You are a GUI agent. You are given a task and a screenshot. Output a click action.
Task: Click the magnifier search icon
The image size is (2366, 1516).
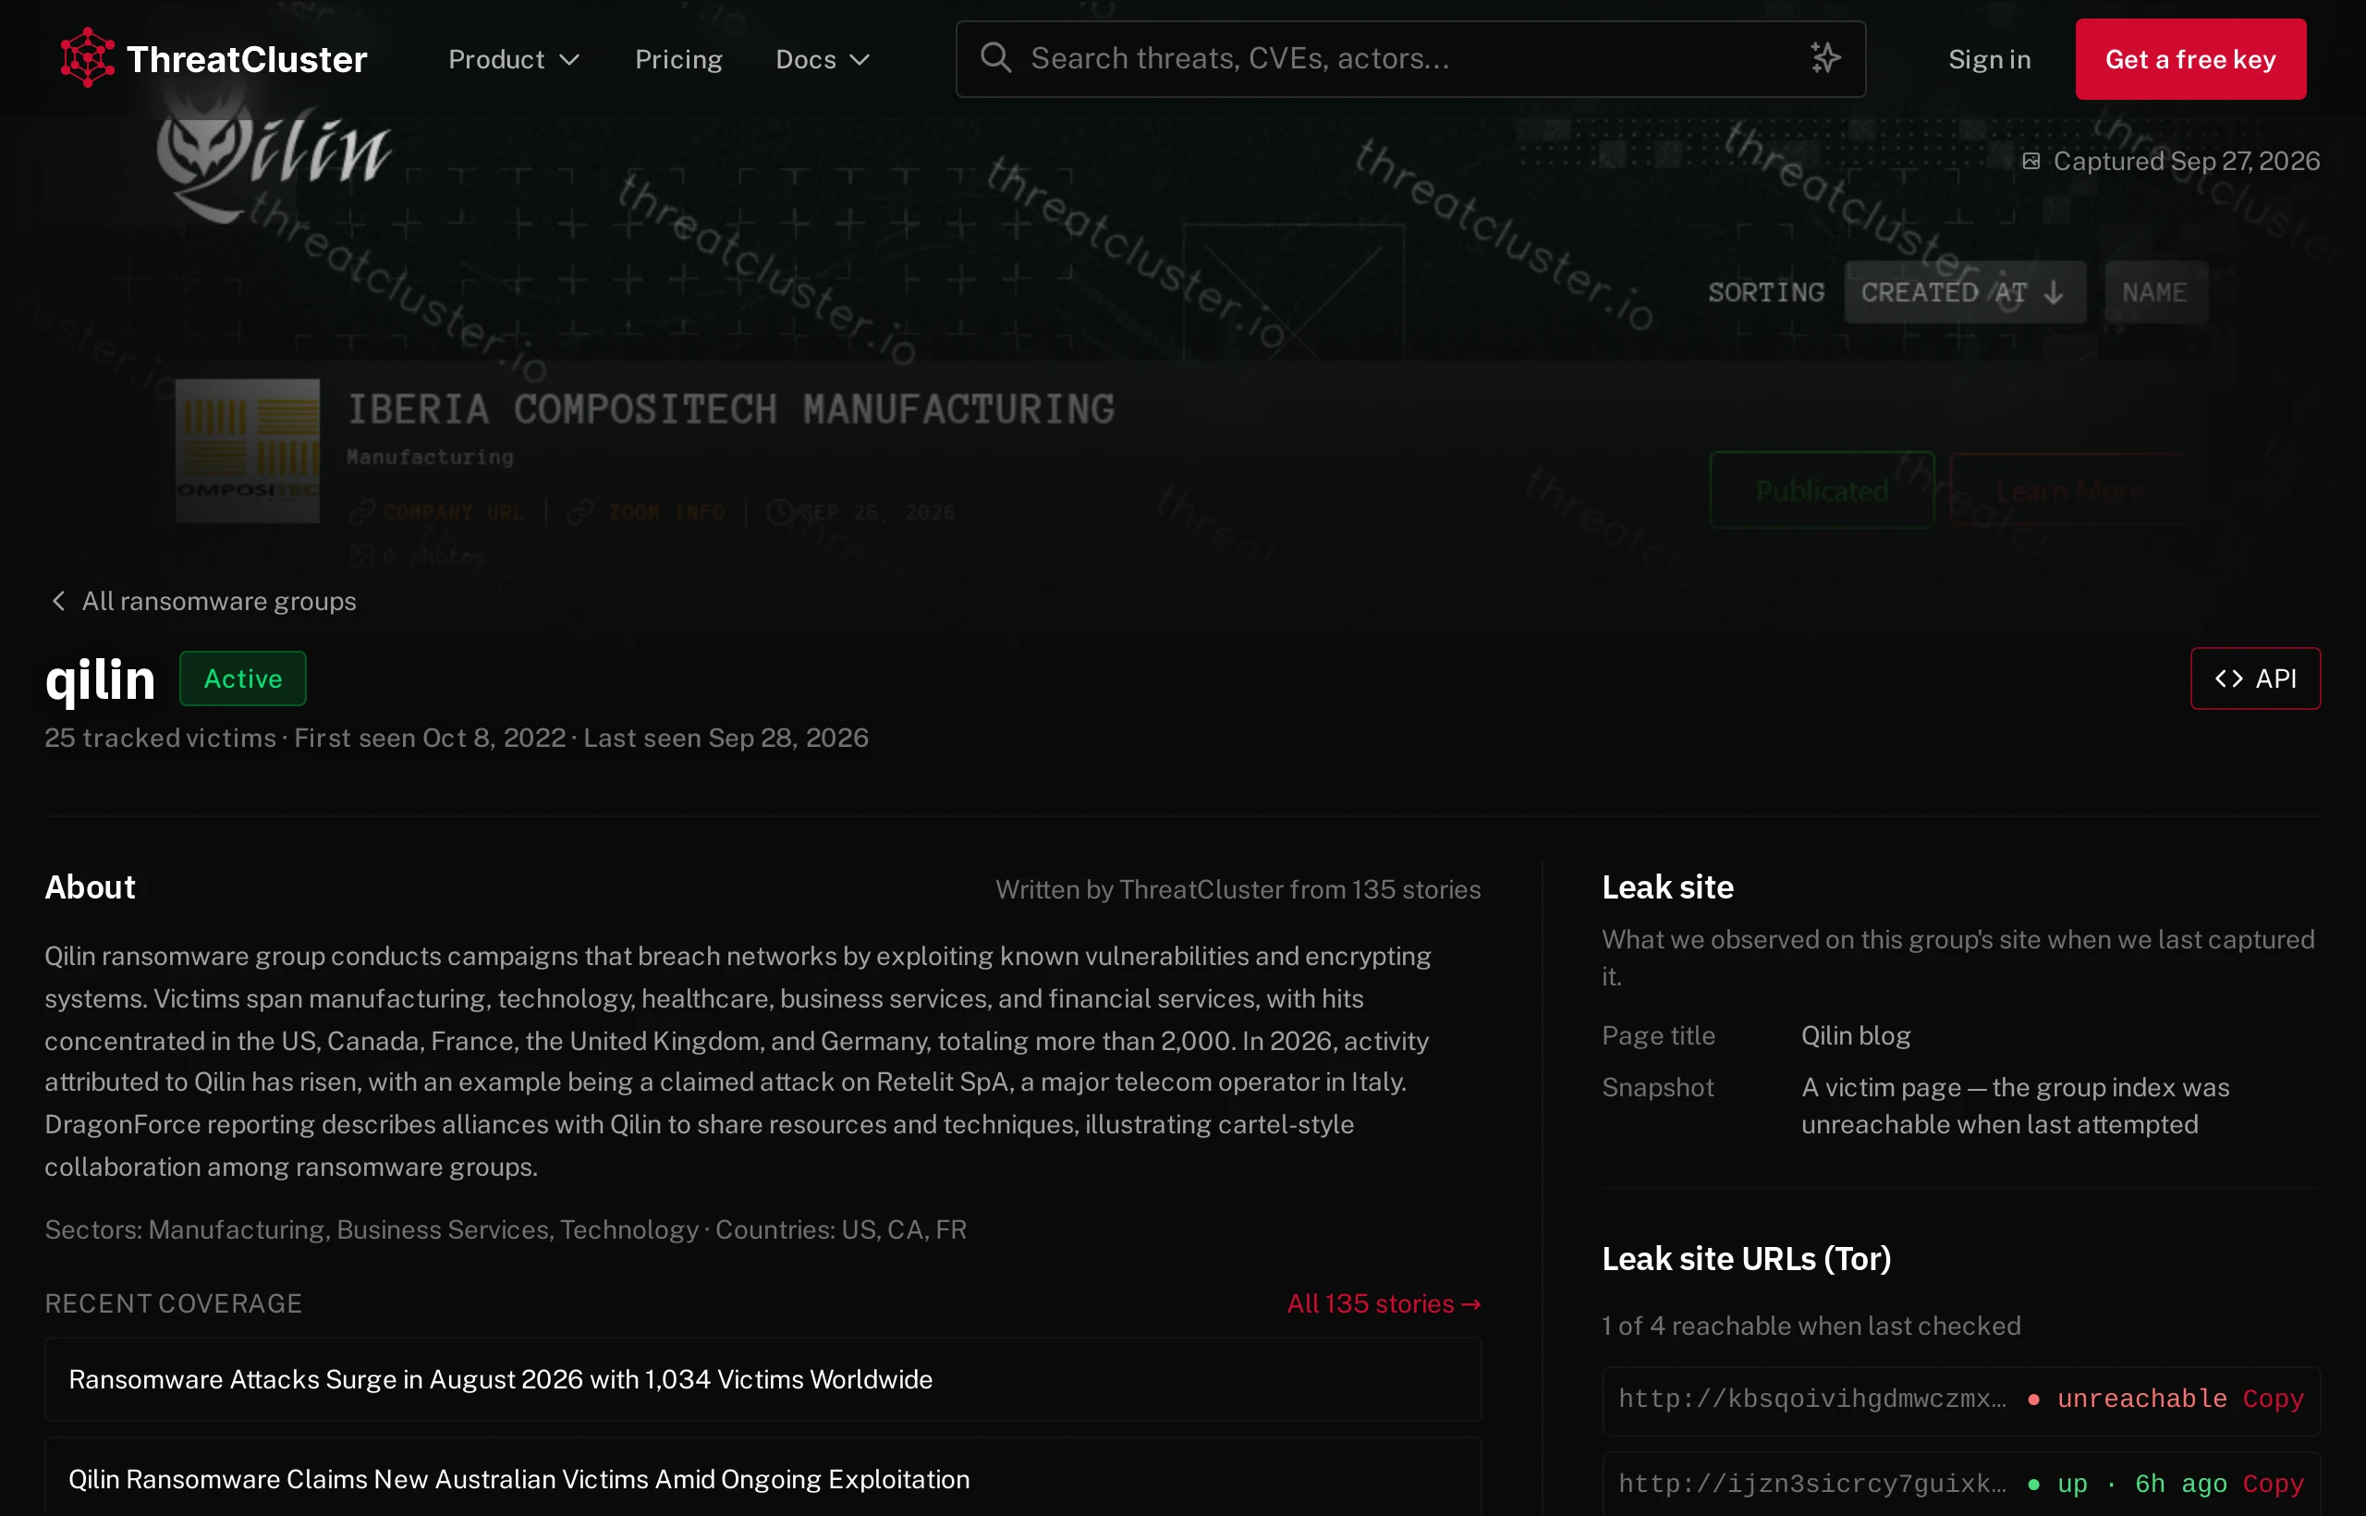995,57
